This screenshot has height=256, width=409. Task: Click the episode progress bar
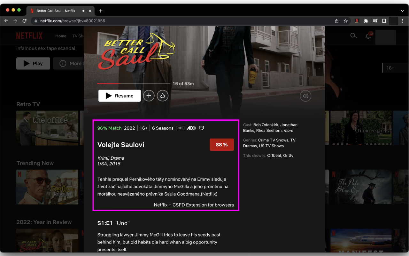tap(134, 84)
